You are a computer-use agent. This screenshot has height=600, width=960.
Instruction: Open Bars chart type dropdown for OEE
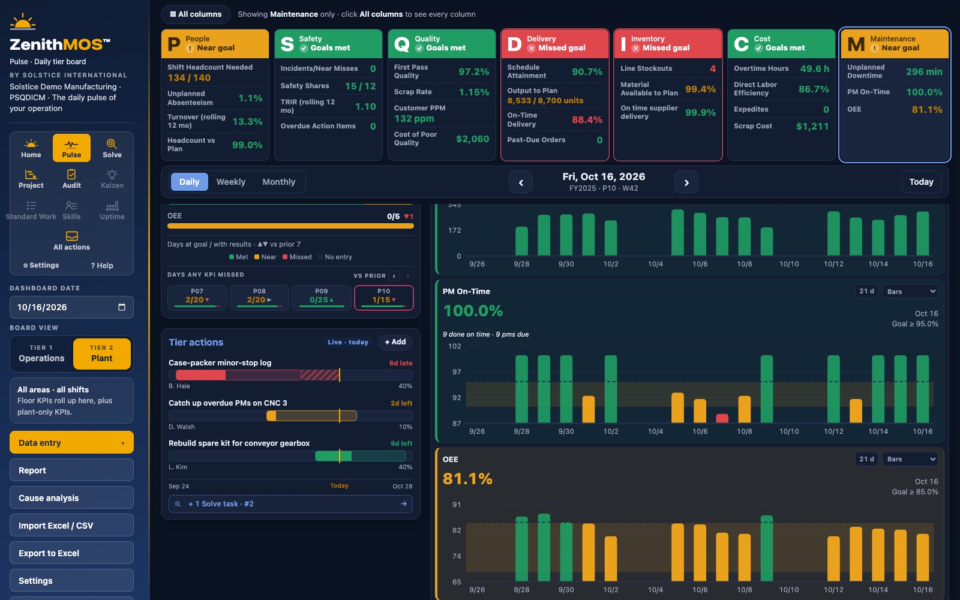(911, 459)
